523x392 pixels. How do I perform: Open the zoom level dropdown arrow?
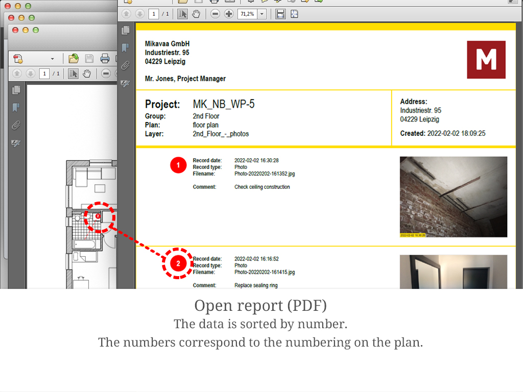pos(262,14)
